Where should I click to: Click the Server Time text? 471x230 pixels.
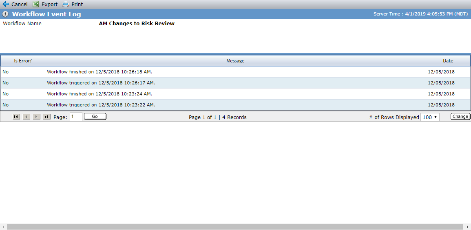point(420,14)
